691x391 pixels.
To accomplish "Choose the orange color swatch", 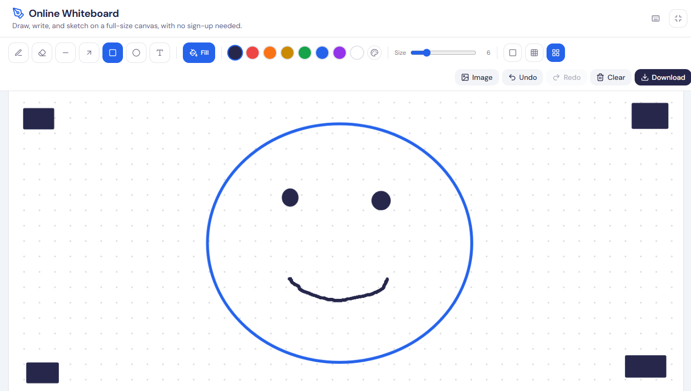I will [270, 53].
